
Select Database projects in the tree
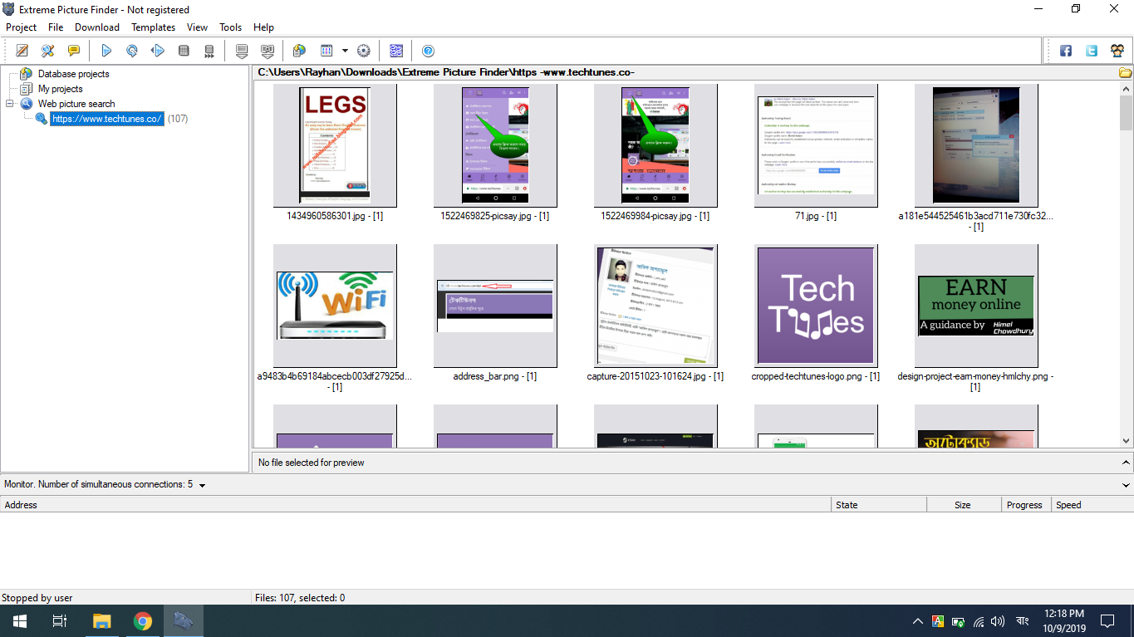point(73,74)
